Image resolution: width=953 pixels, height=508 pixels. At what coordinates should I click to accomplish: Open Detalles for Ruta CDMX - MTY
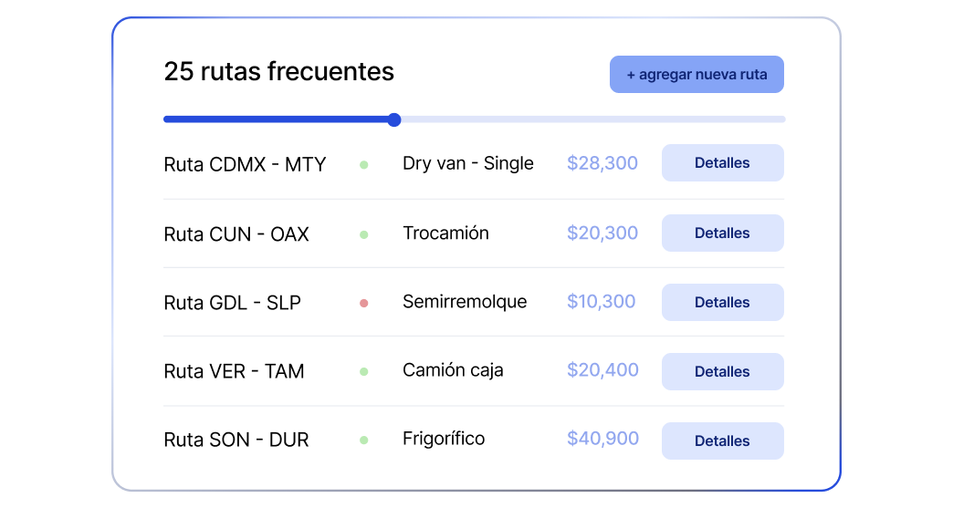pos(723,162)
